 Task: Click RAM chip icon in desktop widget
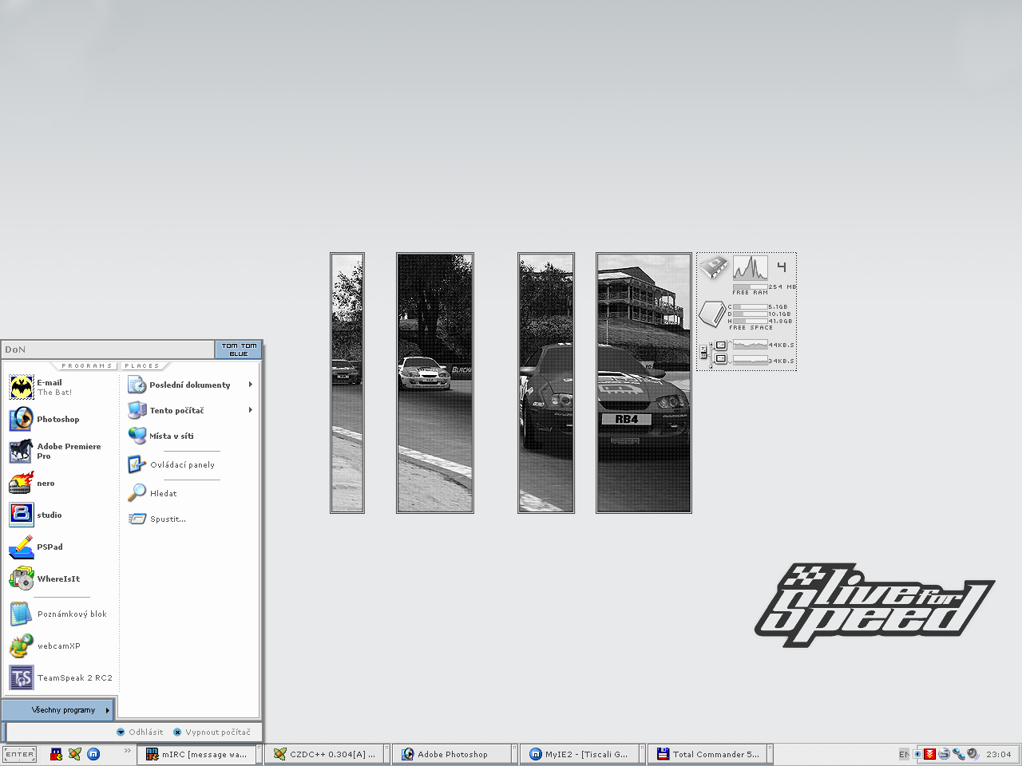(714, 267)
